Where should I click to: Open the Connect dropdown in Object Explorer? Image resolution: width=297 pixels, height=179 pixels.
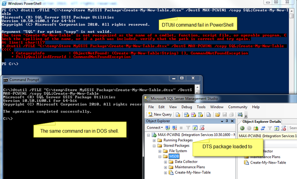(x=155, y=128)
